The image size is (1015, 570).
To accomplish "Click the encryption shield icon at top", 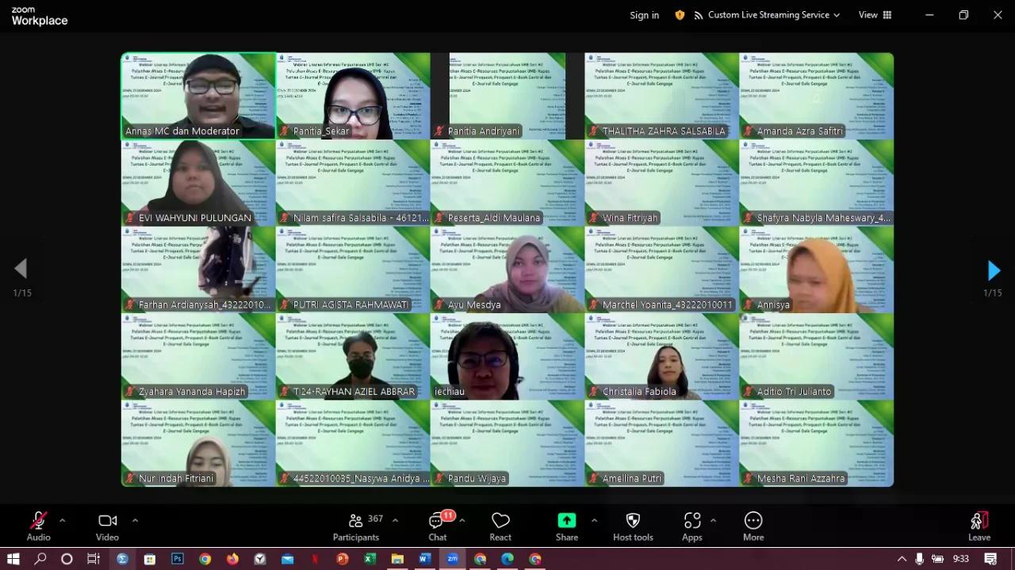I will [x=680, y=15].
